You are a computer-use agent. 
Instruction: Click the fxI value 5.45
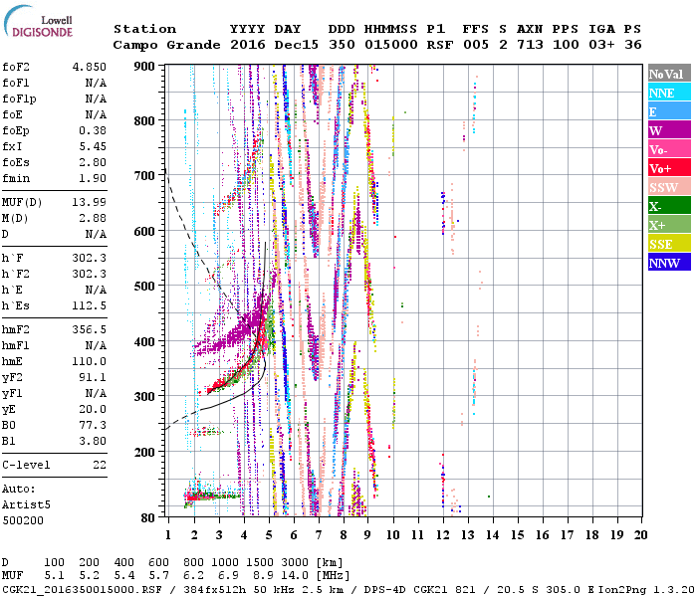(93, 146)
